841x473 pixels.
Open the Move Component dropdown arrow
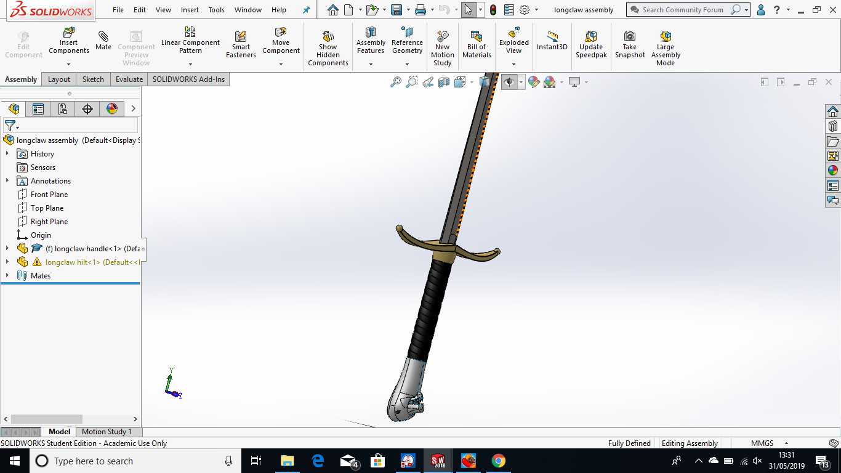pos(281,64)
